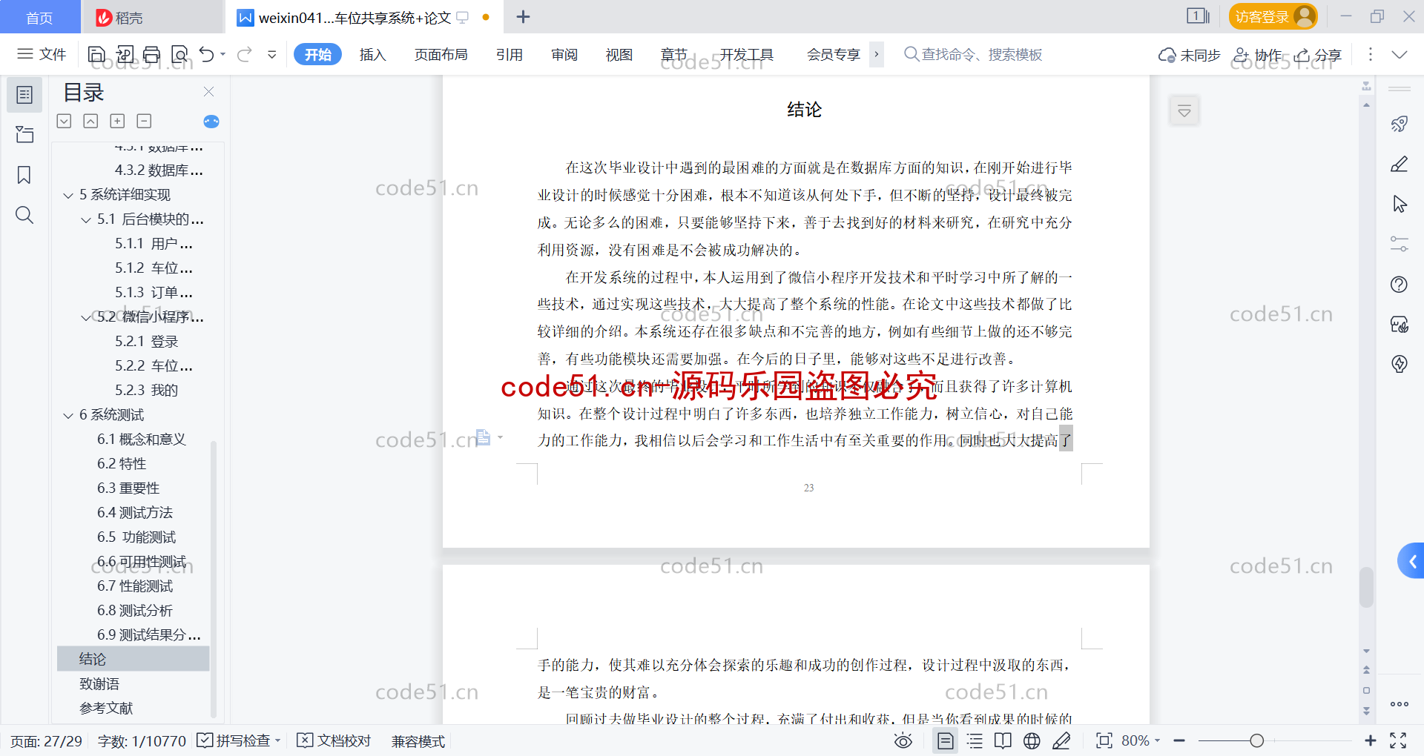
Task: Open the properties settings sliders icon
Action: [1400, 244]
